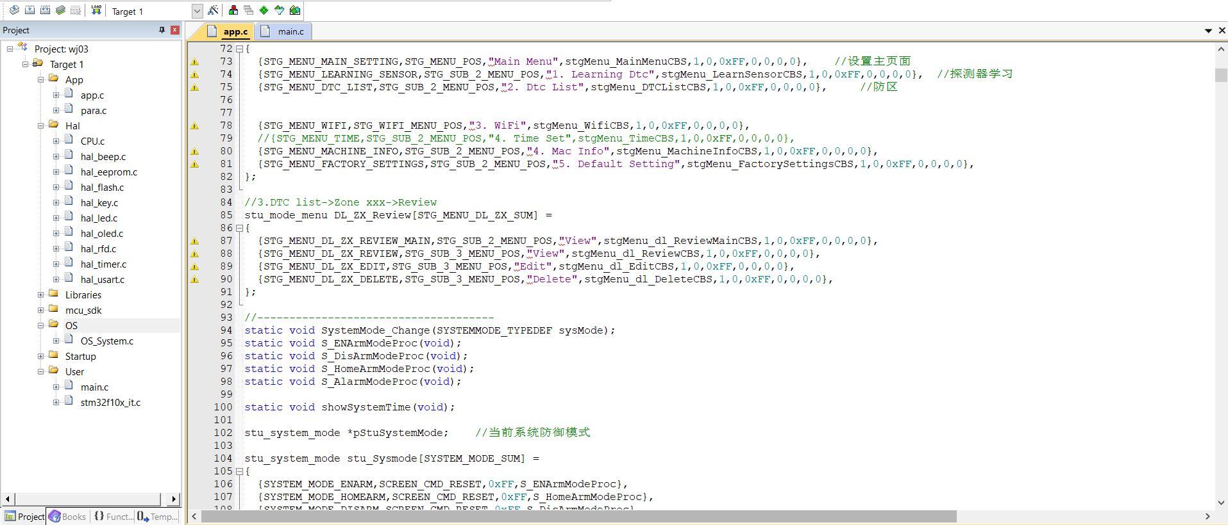Open the Batch Build toolbar icon
1228x525 pixels.
pyautogui.click(x=60, y=10)
